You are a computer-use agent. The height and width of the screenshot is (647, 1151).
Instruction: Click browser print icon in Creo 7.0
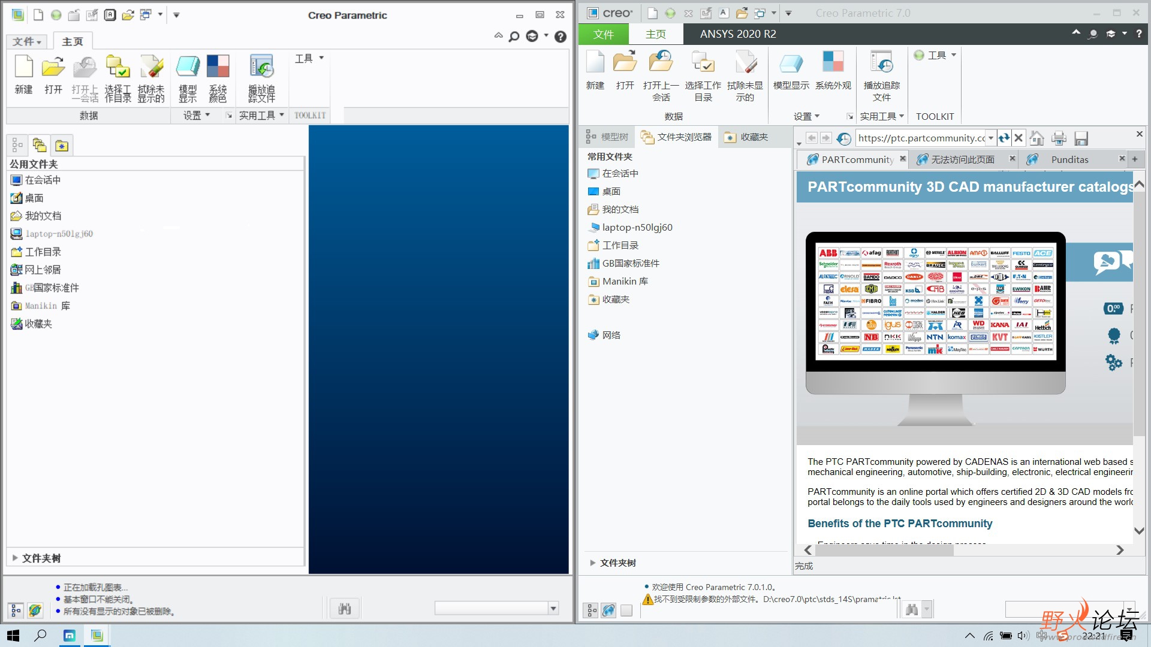(x=1059, y=138)
